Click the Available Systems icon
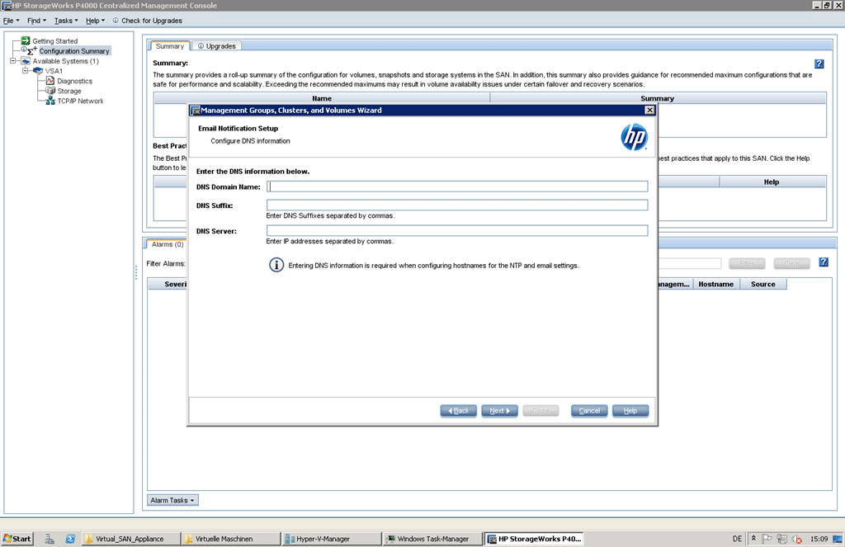 (x=26, y=61)
